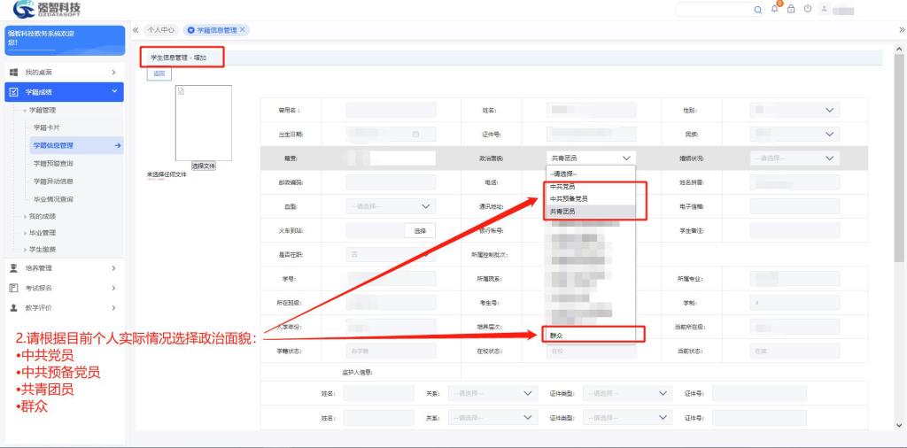Click the lock icon in top bar
907x448 pixels.
click(x=791, y=10)
